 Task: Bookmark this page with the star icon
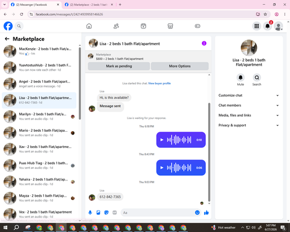(x=265, y=14)
